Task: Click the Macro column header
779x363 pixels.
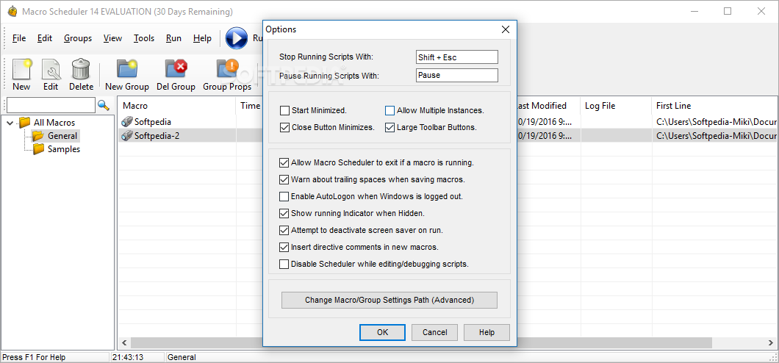Action: tap(176, 105)
